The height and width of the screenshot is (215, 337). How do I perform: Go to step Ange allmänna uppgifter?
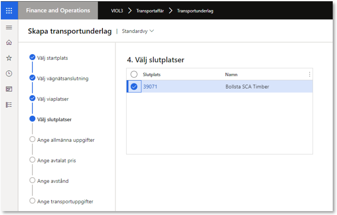click(66, 140)
